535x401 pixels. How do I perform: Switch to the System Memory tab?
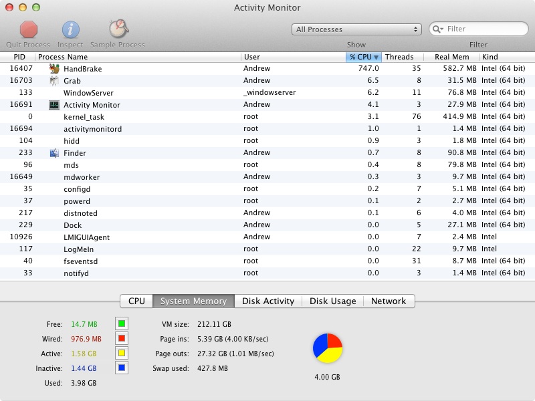tap(193, 301)
